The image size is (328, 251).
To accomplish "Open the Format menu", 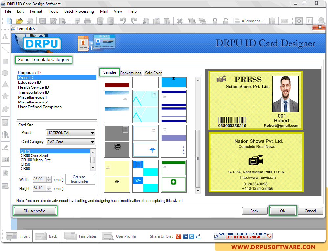I will [x=36, y=11].
